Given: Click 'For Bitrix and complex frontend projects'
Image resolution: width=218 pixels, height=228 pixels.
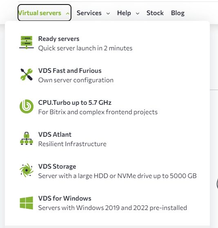Looking at the screenshot, I should click(98, 112).
